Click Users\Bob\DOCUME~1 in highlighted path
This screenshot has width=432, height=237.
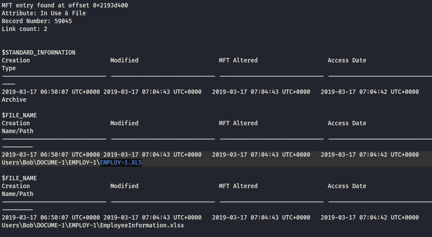tap(33, 162)
